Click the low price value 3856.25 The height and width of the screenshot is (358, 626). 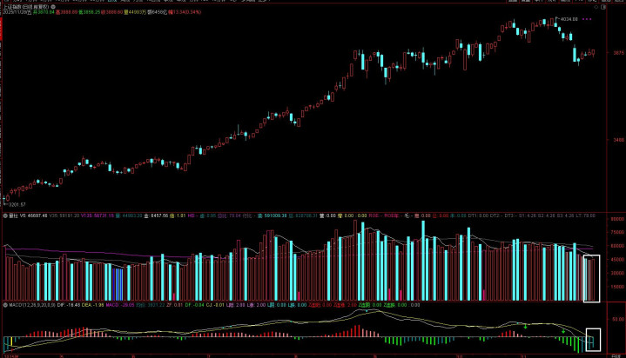(90, 12)
